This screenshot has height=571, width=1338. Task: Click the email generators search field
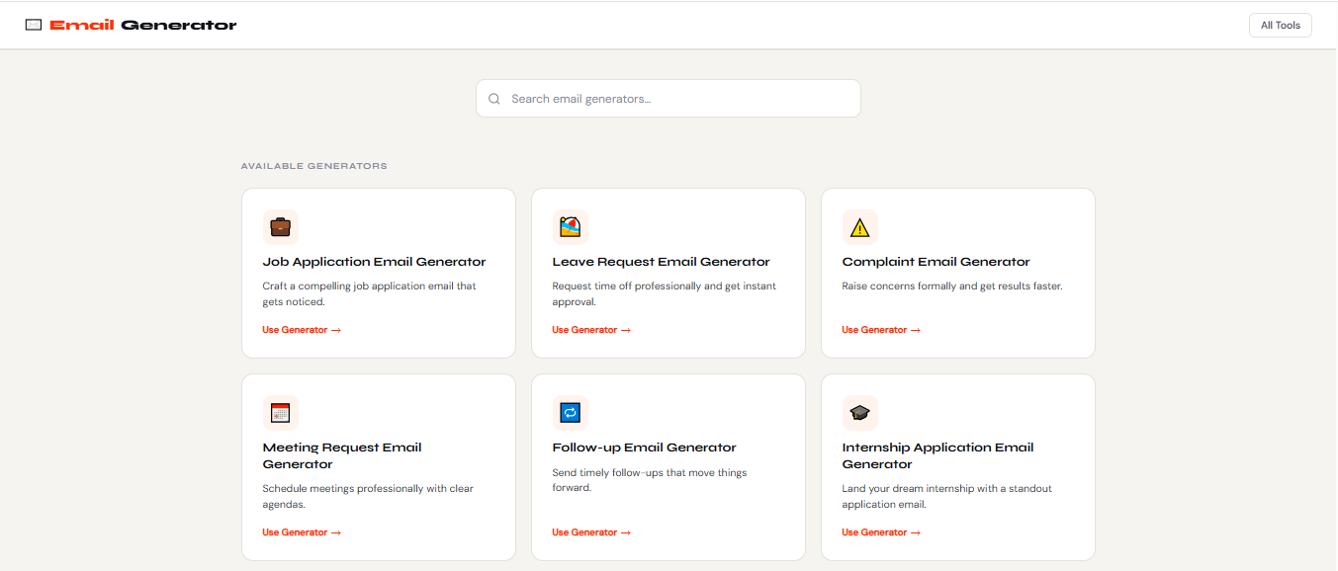tap(668, 98)
